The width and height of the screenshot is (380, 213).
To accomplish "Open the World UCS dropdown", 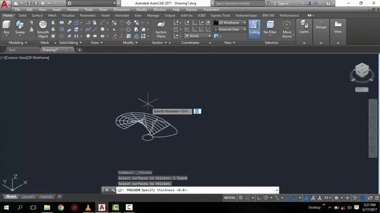I will coord(198,36).
